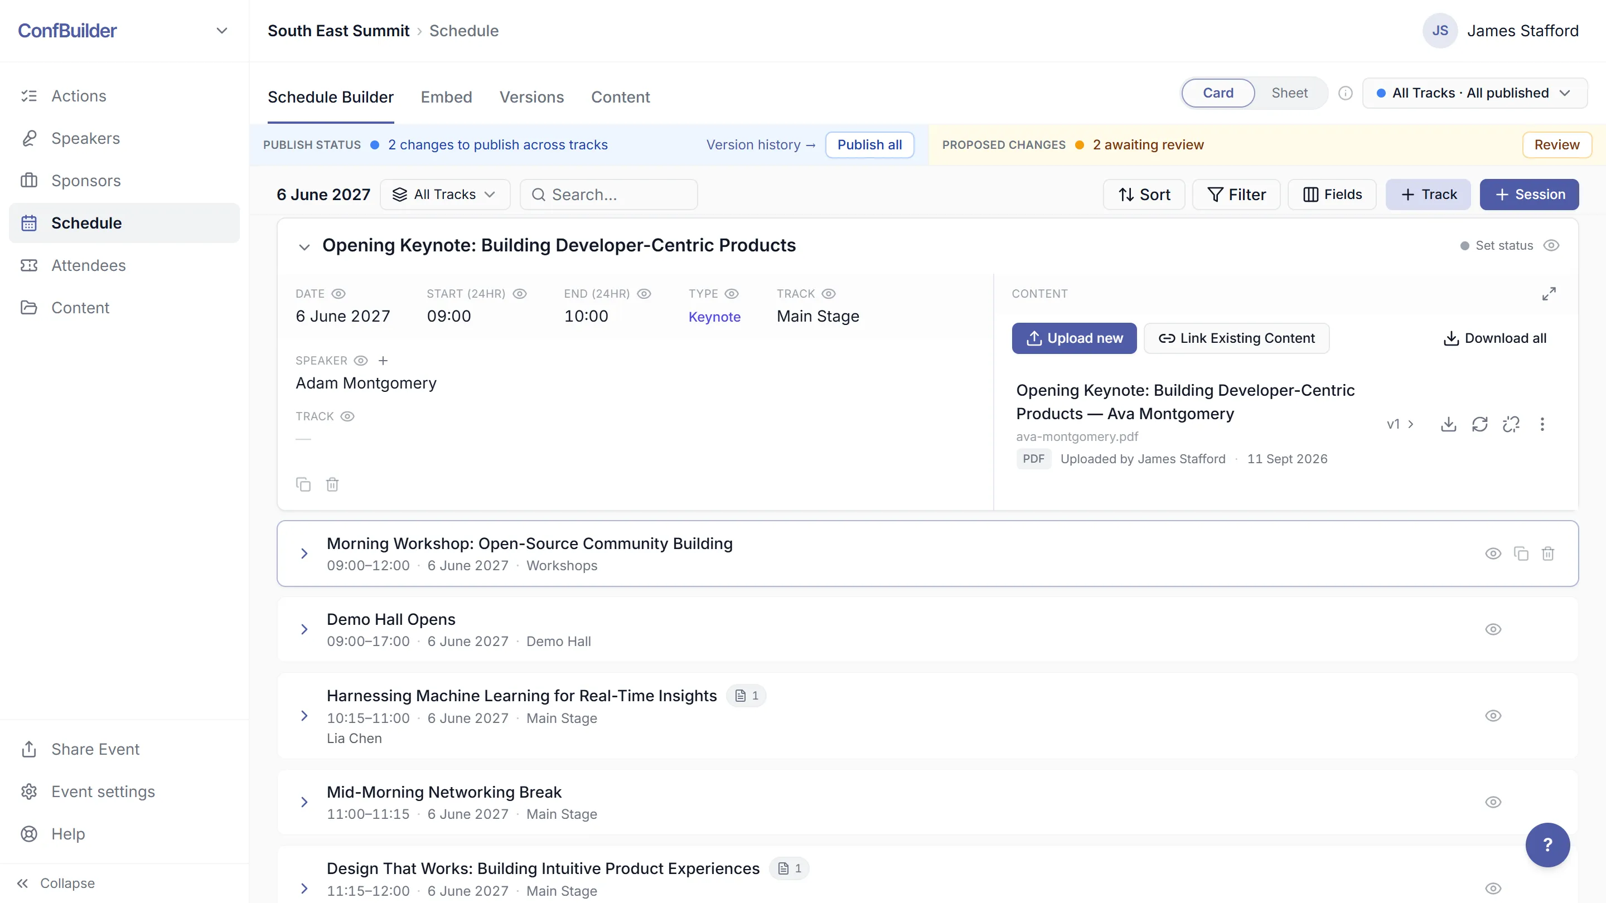Click the Publish all button
The image size is (1606, 903).
(x=870, y=144)
